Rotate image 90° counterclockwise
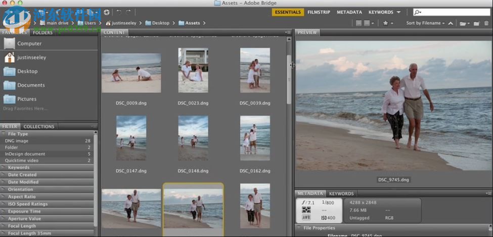Image resolution: width=493 pixels, height=237 pixels. [118, 12]
